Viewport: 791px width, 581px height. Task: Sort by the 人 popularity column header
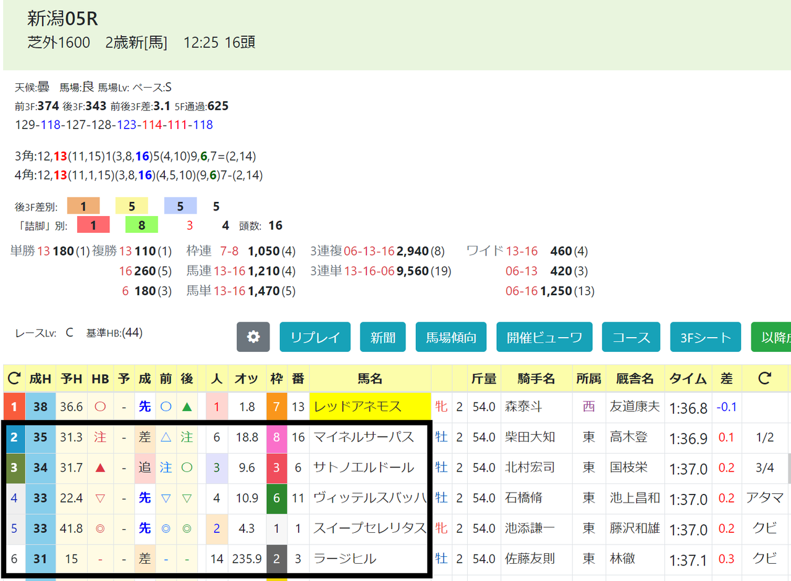(x=217, y=378)
